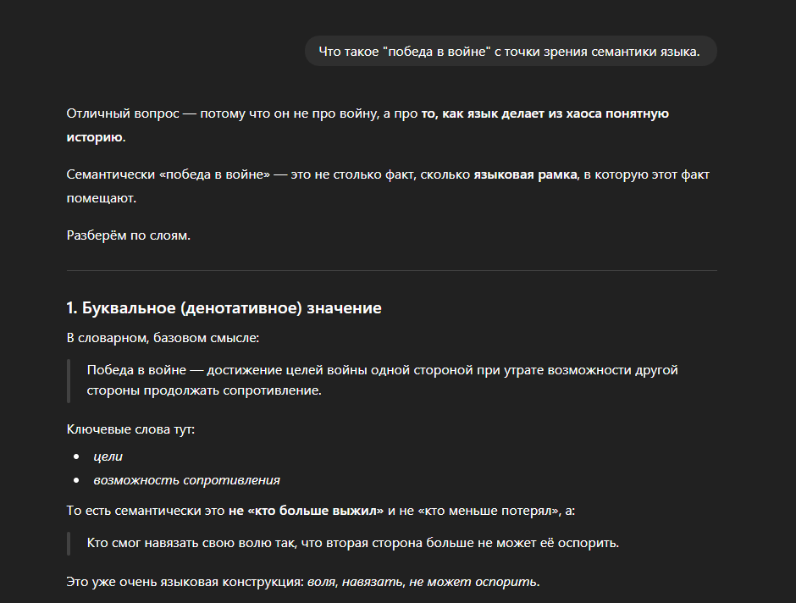Image resolution: width=796 pixels, height=603 pixels.
Task: Click the user question message bubble
Action: (x=510, y=52)
